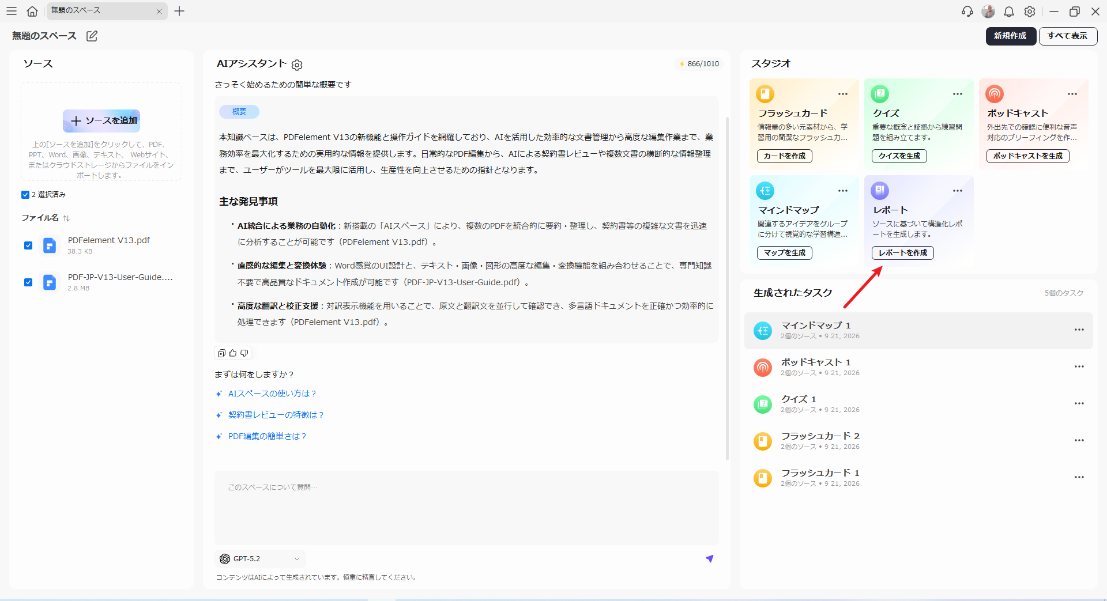
Task: Click the レポートを作成 button
Action: [903, 253]
